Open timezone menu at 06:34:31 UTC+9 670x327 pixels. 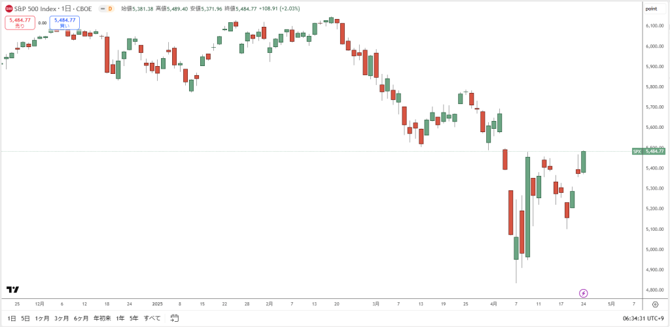click(645, 318)
